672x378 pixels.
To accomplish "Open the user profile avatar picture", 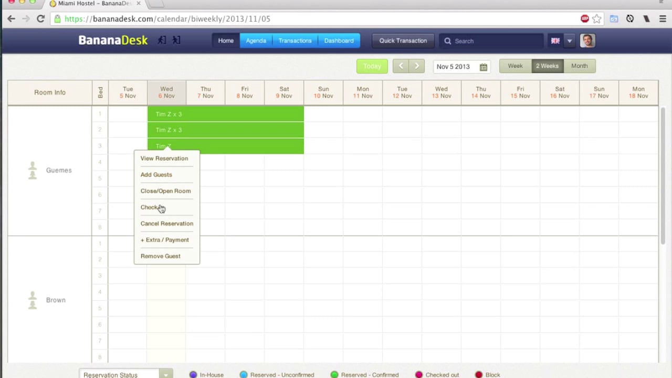I will tap(587, 40).
